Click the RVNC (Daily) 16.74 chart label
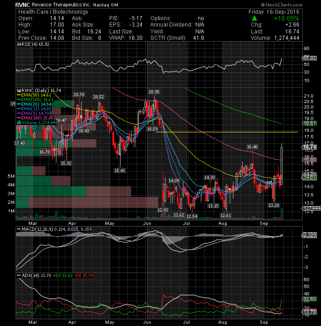The image size is (321, 326). (x=41, y=91)
